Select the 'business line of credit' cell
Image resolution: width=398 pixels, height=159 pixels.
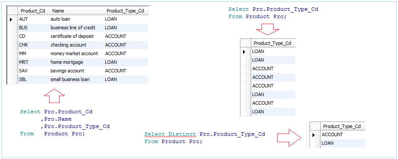pos(77,28)
